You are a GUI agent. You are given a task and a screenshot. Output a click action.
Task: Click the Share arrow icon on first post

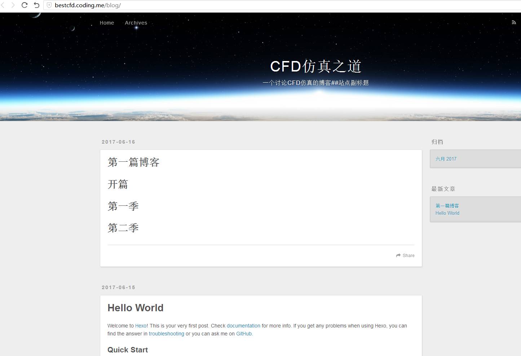[x=398, y=255]
